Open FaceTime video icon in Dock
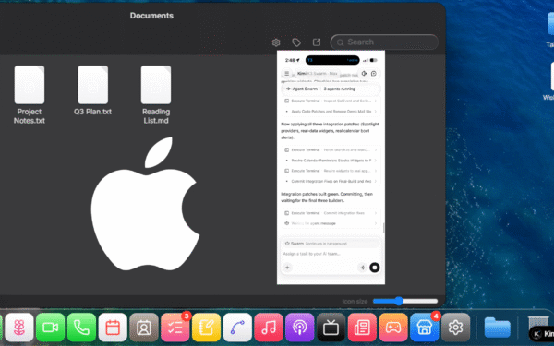Image resolution: width=554 pixels, height=346 pixels. pyautogui.click(x=50, y=328)
